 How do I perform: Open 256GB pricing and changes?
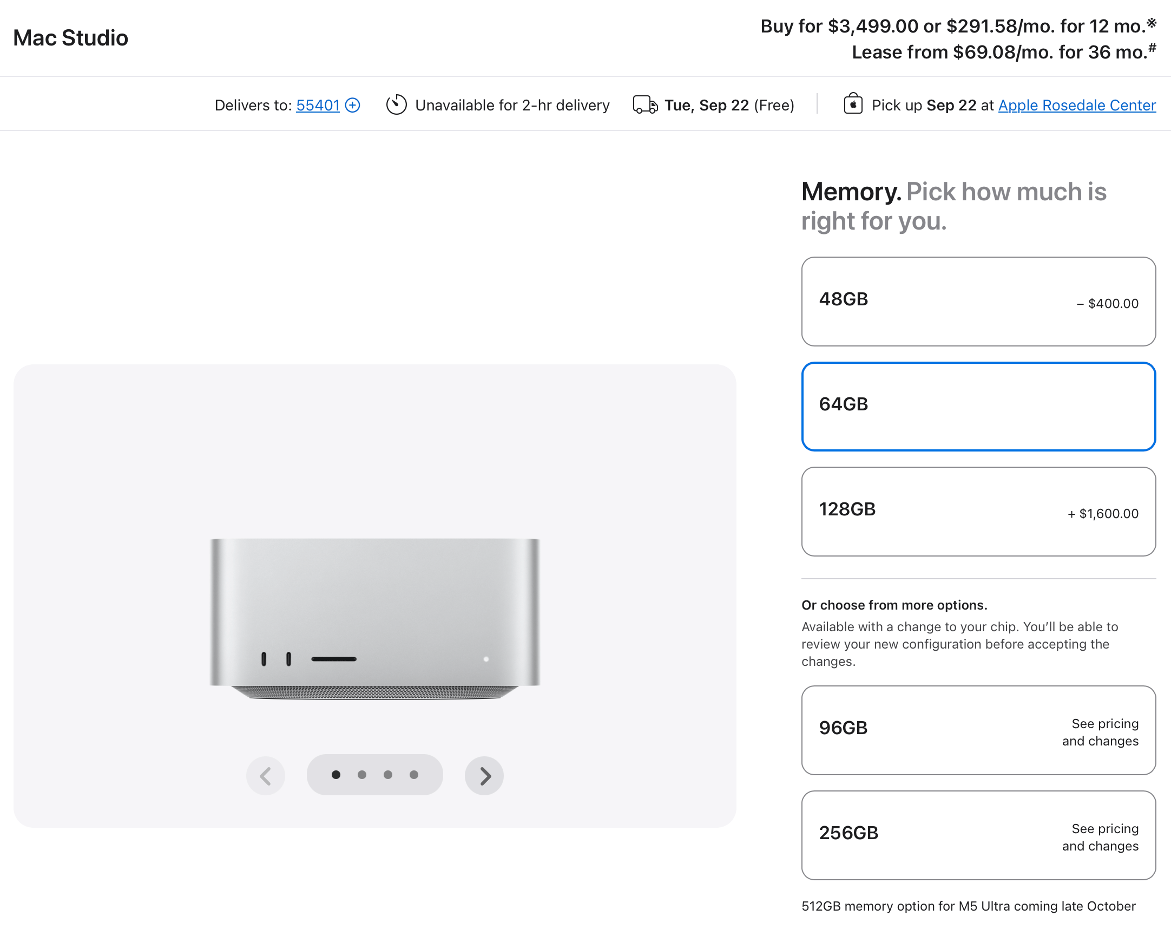(978, 835)
